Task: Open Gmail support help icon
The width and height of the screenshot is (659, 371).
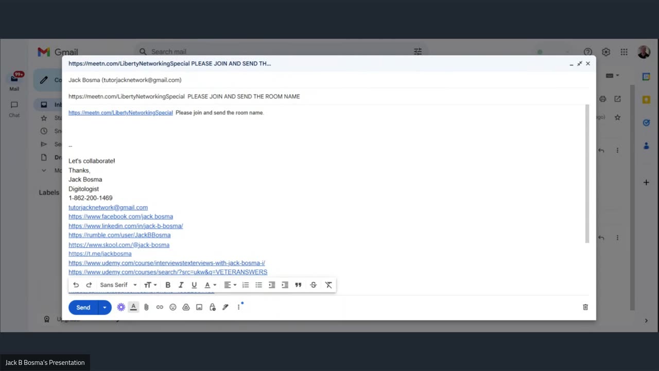Action: (x=588, y=52)
